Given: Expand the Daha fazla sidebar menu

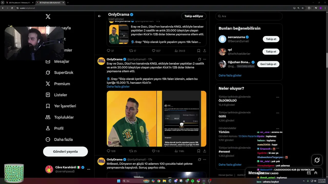Looking at the screenshot, I should point(59,140).
